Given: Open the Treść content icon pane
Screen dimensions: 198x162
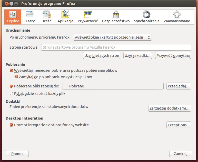Looking at the screenshot, I should (x=47, y=17).
